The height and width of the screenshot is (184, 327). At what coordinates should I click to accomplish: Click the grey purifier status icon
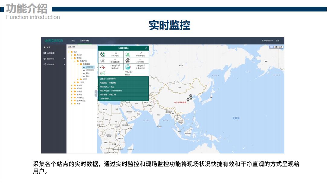point(102,61)
